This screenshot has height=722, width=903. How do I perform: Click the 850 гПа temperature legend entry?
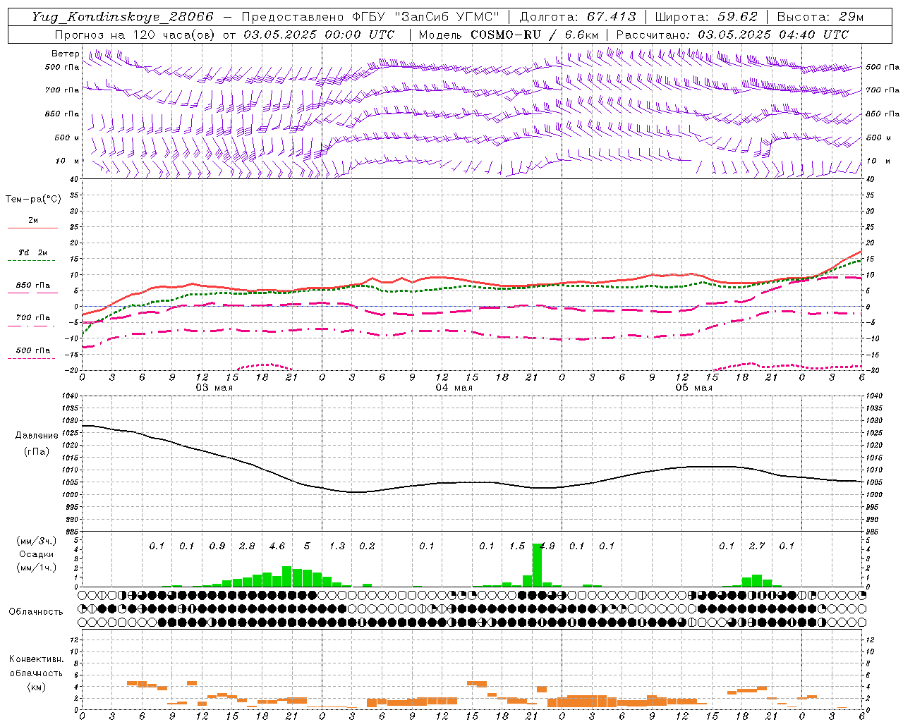coord(33,286)
